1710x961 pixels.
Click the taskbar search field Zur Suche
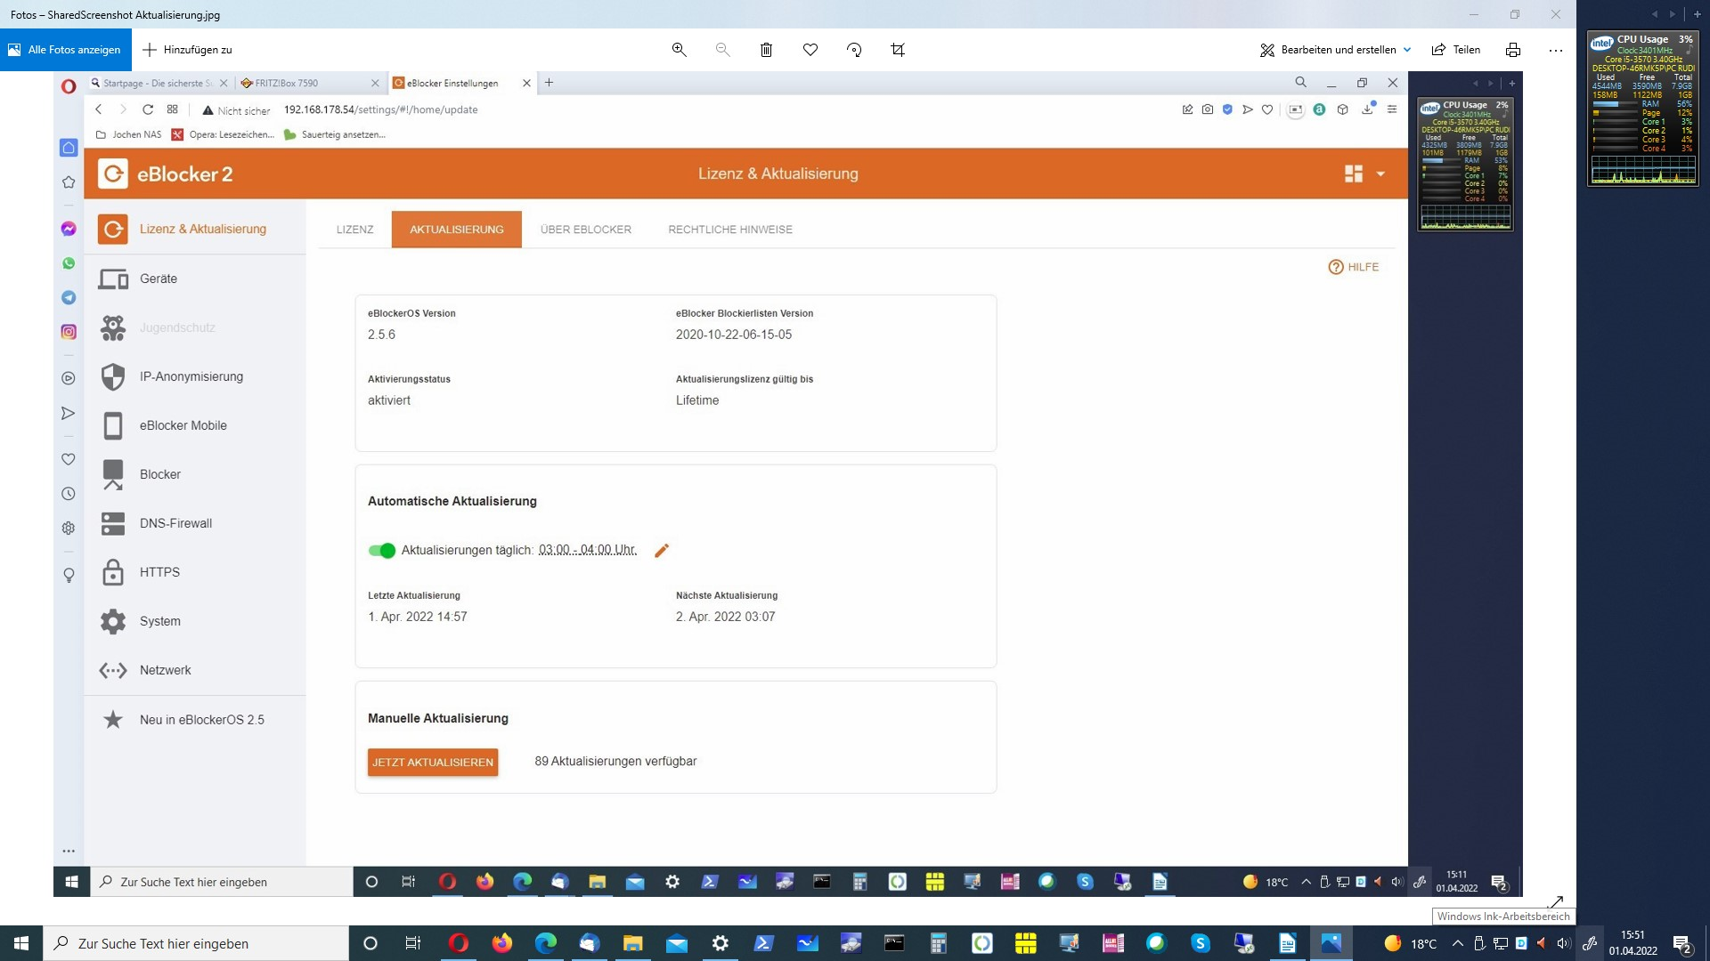pos(196,943)
